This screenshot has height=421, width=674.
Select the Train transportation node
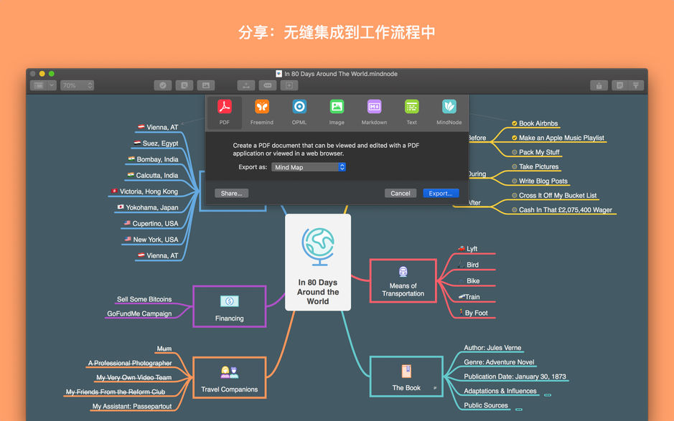point(472,297)
